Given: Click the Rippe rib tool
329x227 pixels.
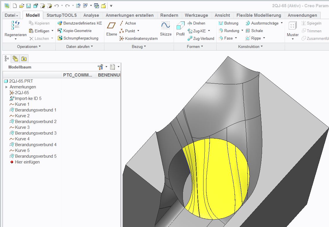Looking at the screenshot, I should (x=253, y=38).
